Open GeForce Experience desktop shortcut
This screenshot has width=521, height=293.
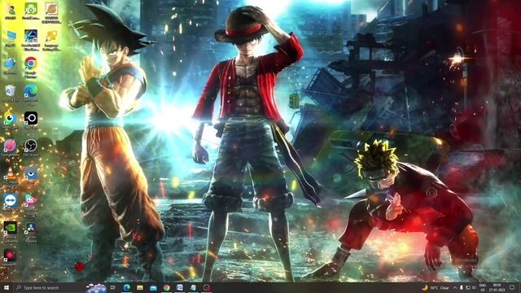pyautogui.click(x=10, y=232)
